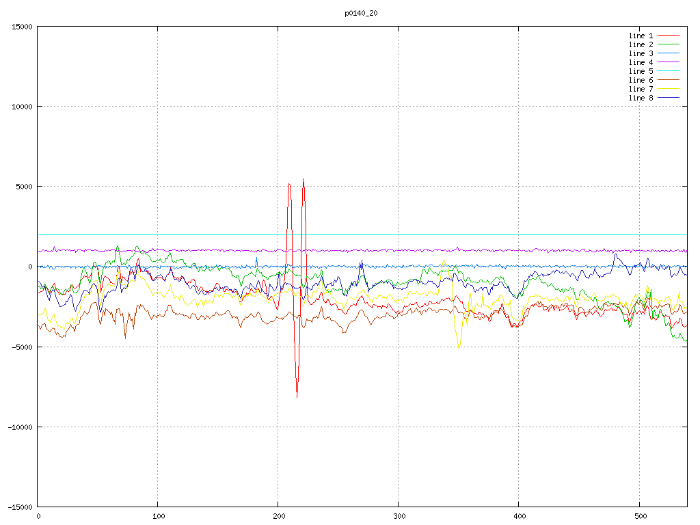Select the "line 3" legend label
This screenshot has height=525, width=700.
(641, 53)
